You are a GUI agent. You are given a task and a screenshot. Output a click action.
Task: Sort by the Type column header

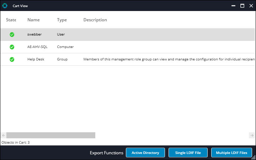click(x=62, y=20)
